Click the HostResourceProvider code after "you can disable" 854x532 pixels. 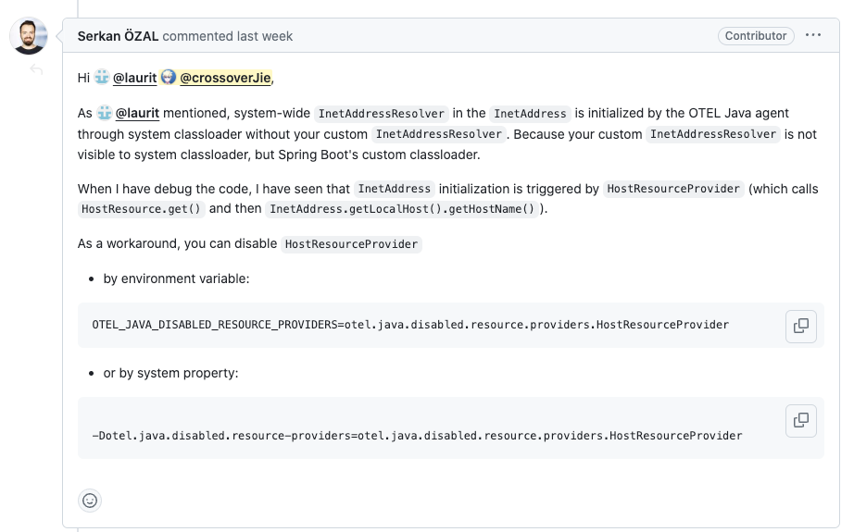tap(352, 244)
